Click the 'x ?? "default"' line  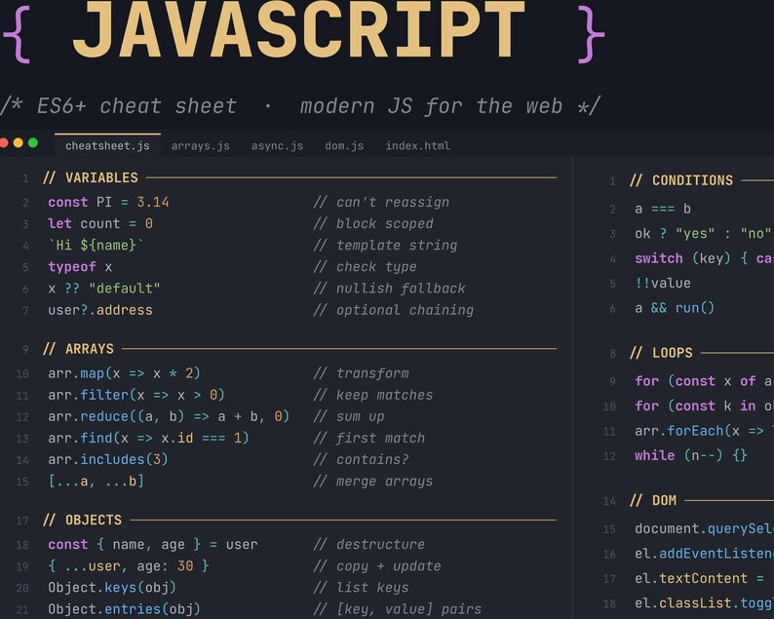(x=104, y=289)
